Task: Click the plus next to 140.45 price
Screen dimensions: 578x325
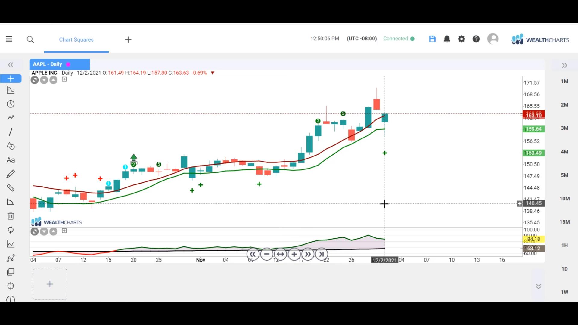Action: (520, 204)
